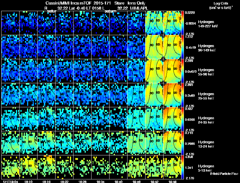Select the 5-13 keV panel at 18:10
Viewport: 240px width, 183px height.
pos(28,167)
